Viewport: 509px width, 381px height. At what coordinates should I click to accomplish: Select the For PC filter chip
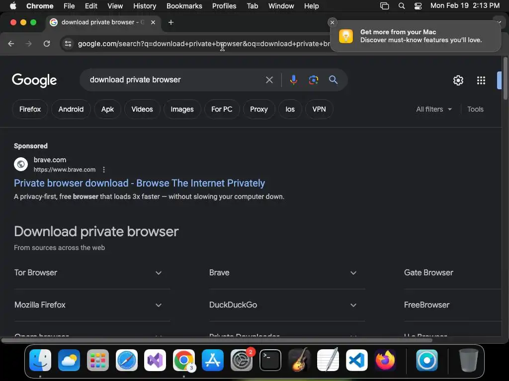(222, 109)
